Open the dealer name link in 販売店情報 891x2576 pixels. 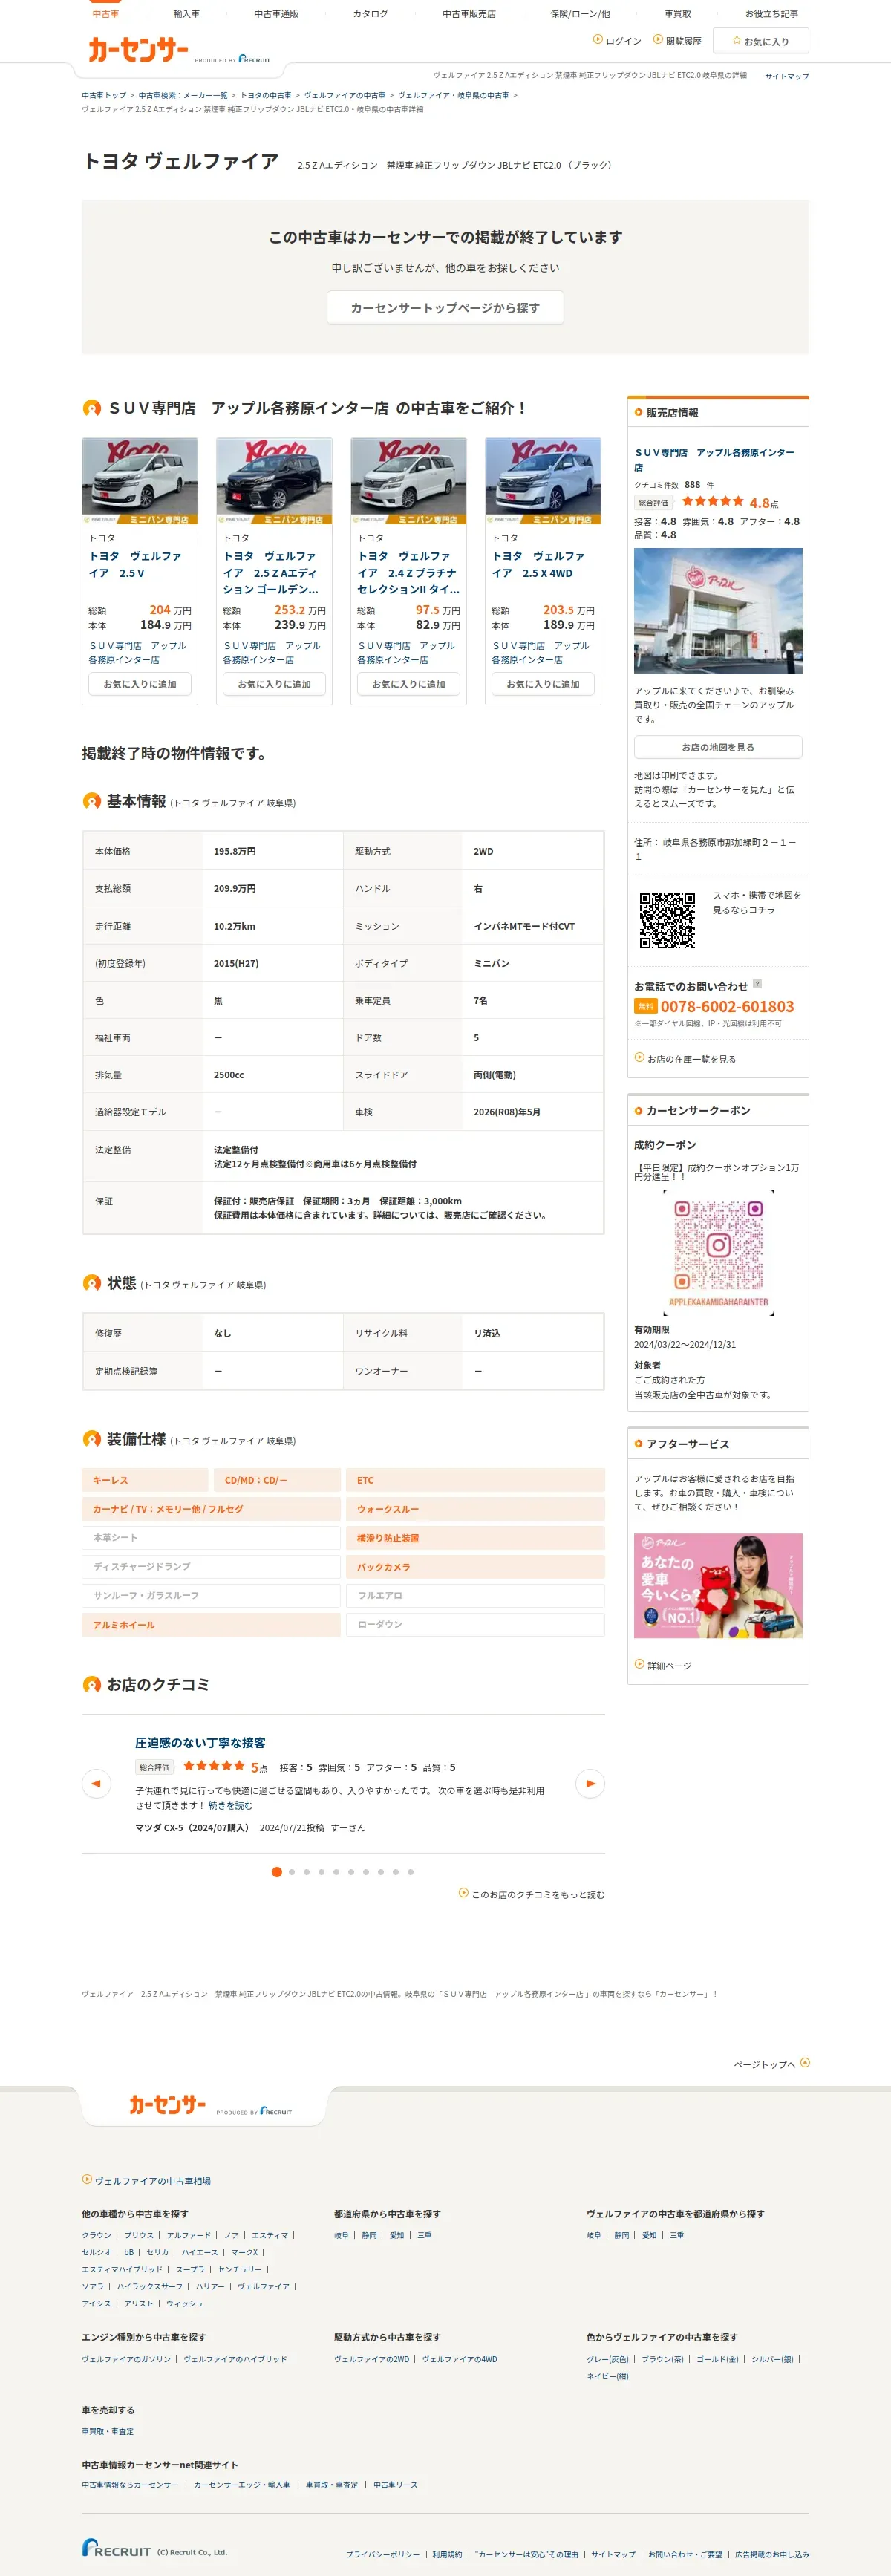714,460
